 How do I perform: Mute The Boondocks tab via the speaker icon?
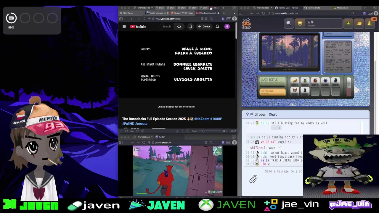(218, 13)
